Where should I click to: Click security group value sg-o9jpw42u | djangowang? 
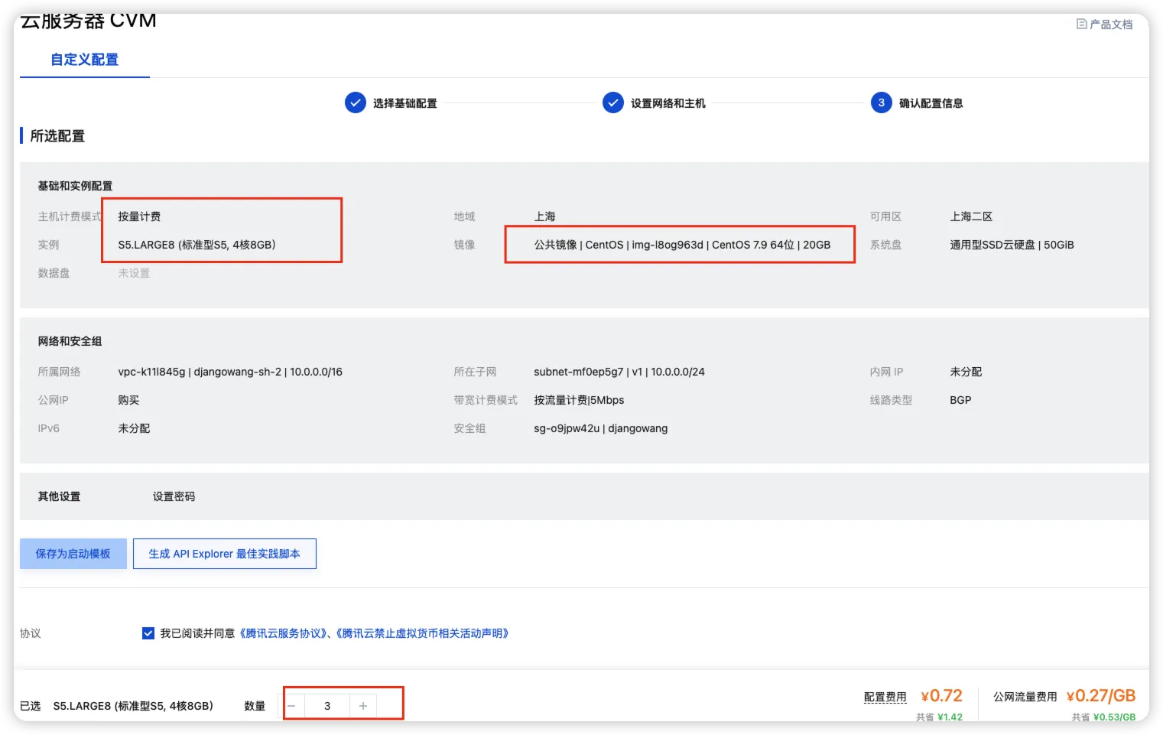pyautogui.click(x=601, y=428)
